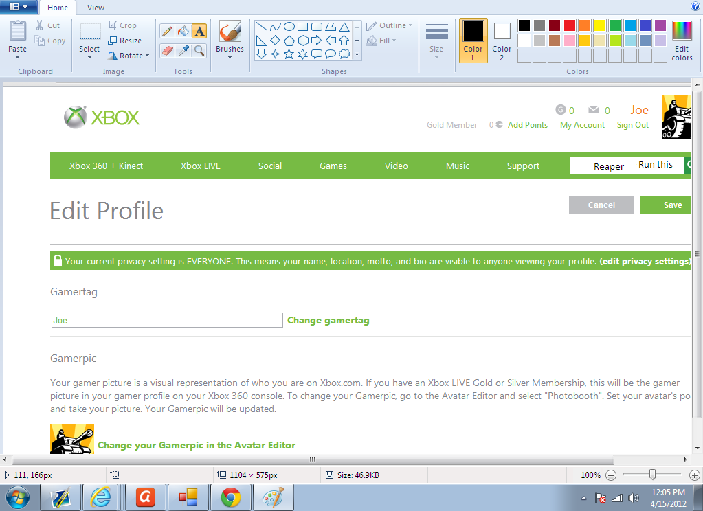This screenshot has width=703, height=511.
Task: Click the rectangular Select tool icon
Action: [89, 32]
